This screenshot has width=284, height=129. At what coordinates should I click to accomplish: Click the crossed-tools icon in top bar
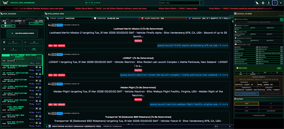tap(281, 3)
